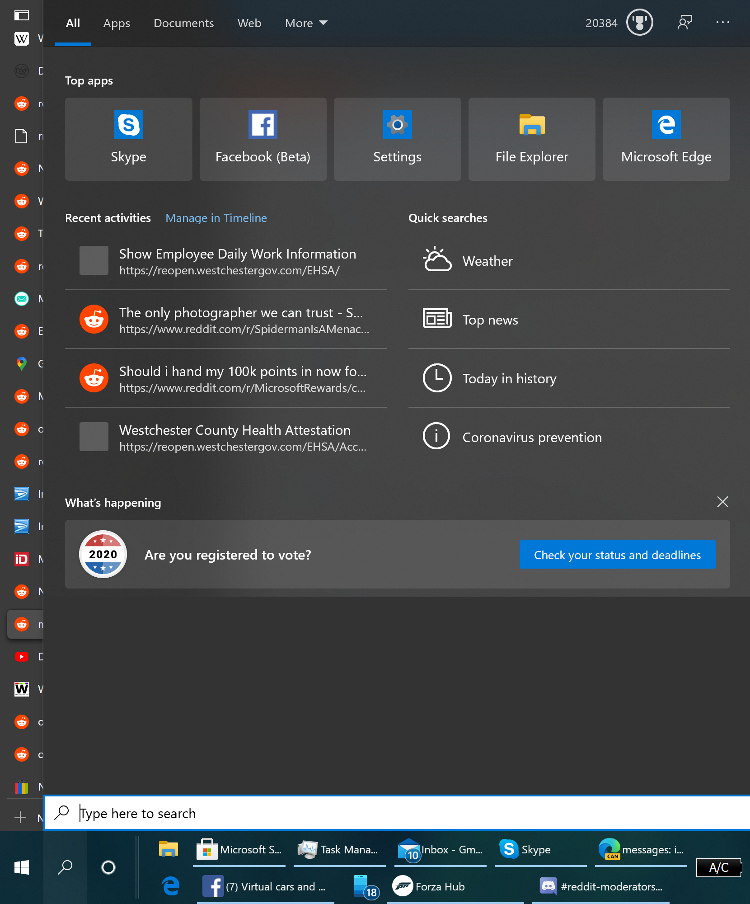Click Check your status and deadlines
This screenshot has height=904, width=750.
tap(617, 555)
